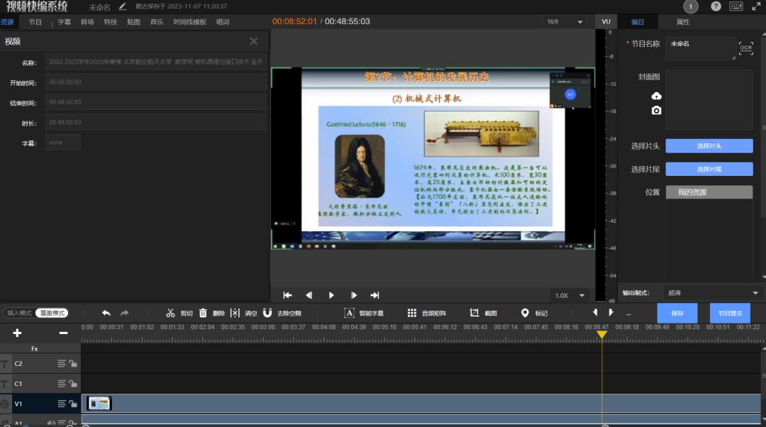
Task: Upload a cover image with cloud icon
Action: pyautogui.click(x=657, y=96)
